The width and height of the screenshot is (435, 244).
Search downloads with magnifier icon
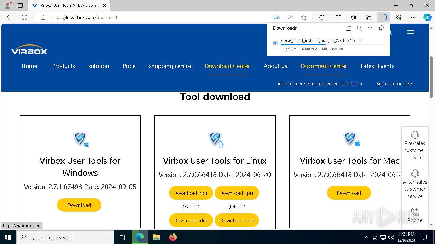click(359, 28)
